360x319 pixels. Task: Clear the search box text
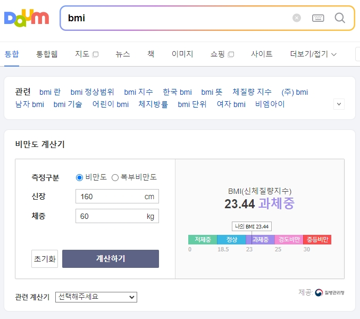coord(296,18)
